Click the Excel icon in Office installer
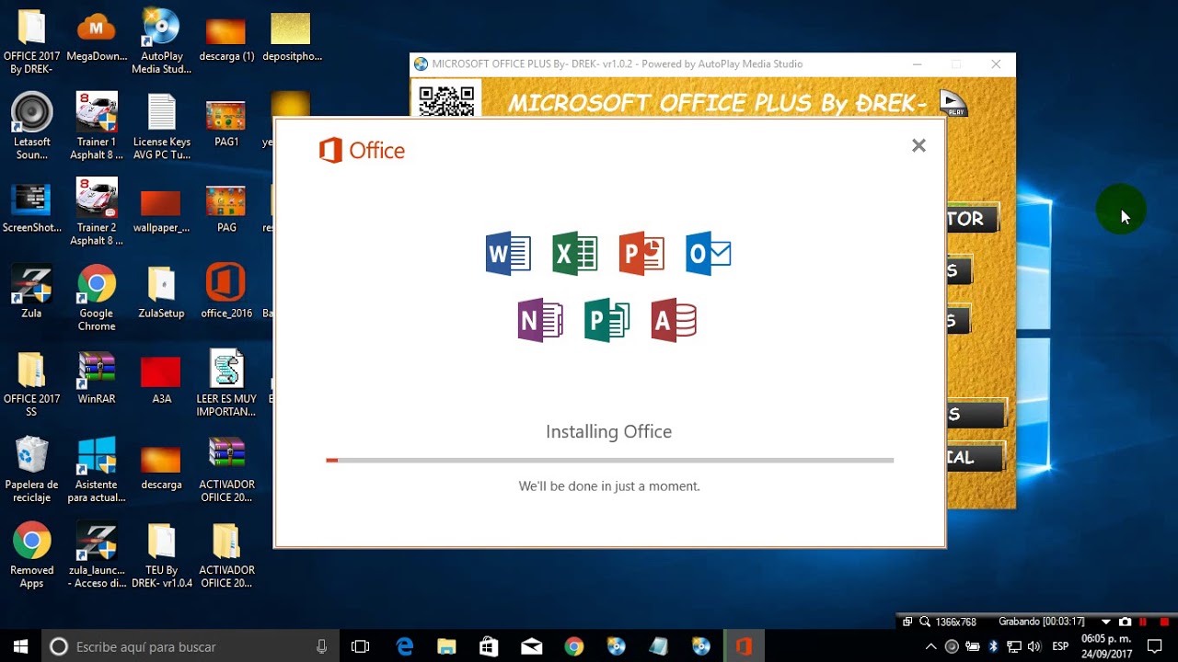This screenshot has height=662, width=1178. [x=575, y=254]
